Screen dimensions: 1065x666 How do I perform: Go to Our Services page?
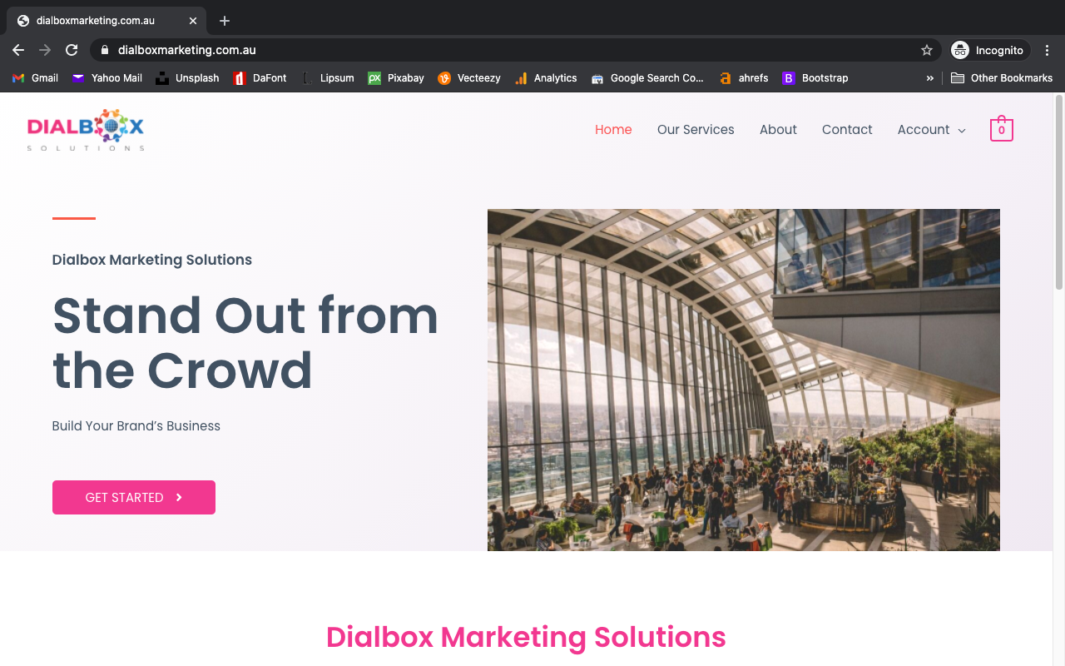coord(696,129)
